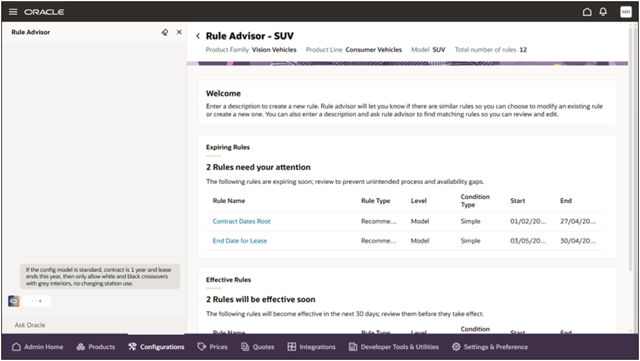Viewport: 640px width, 361px height.
Task: Open Admin Home tab
Action: click(x=37, y=347)
